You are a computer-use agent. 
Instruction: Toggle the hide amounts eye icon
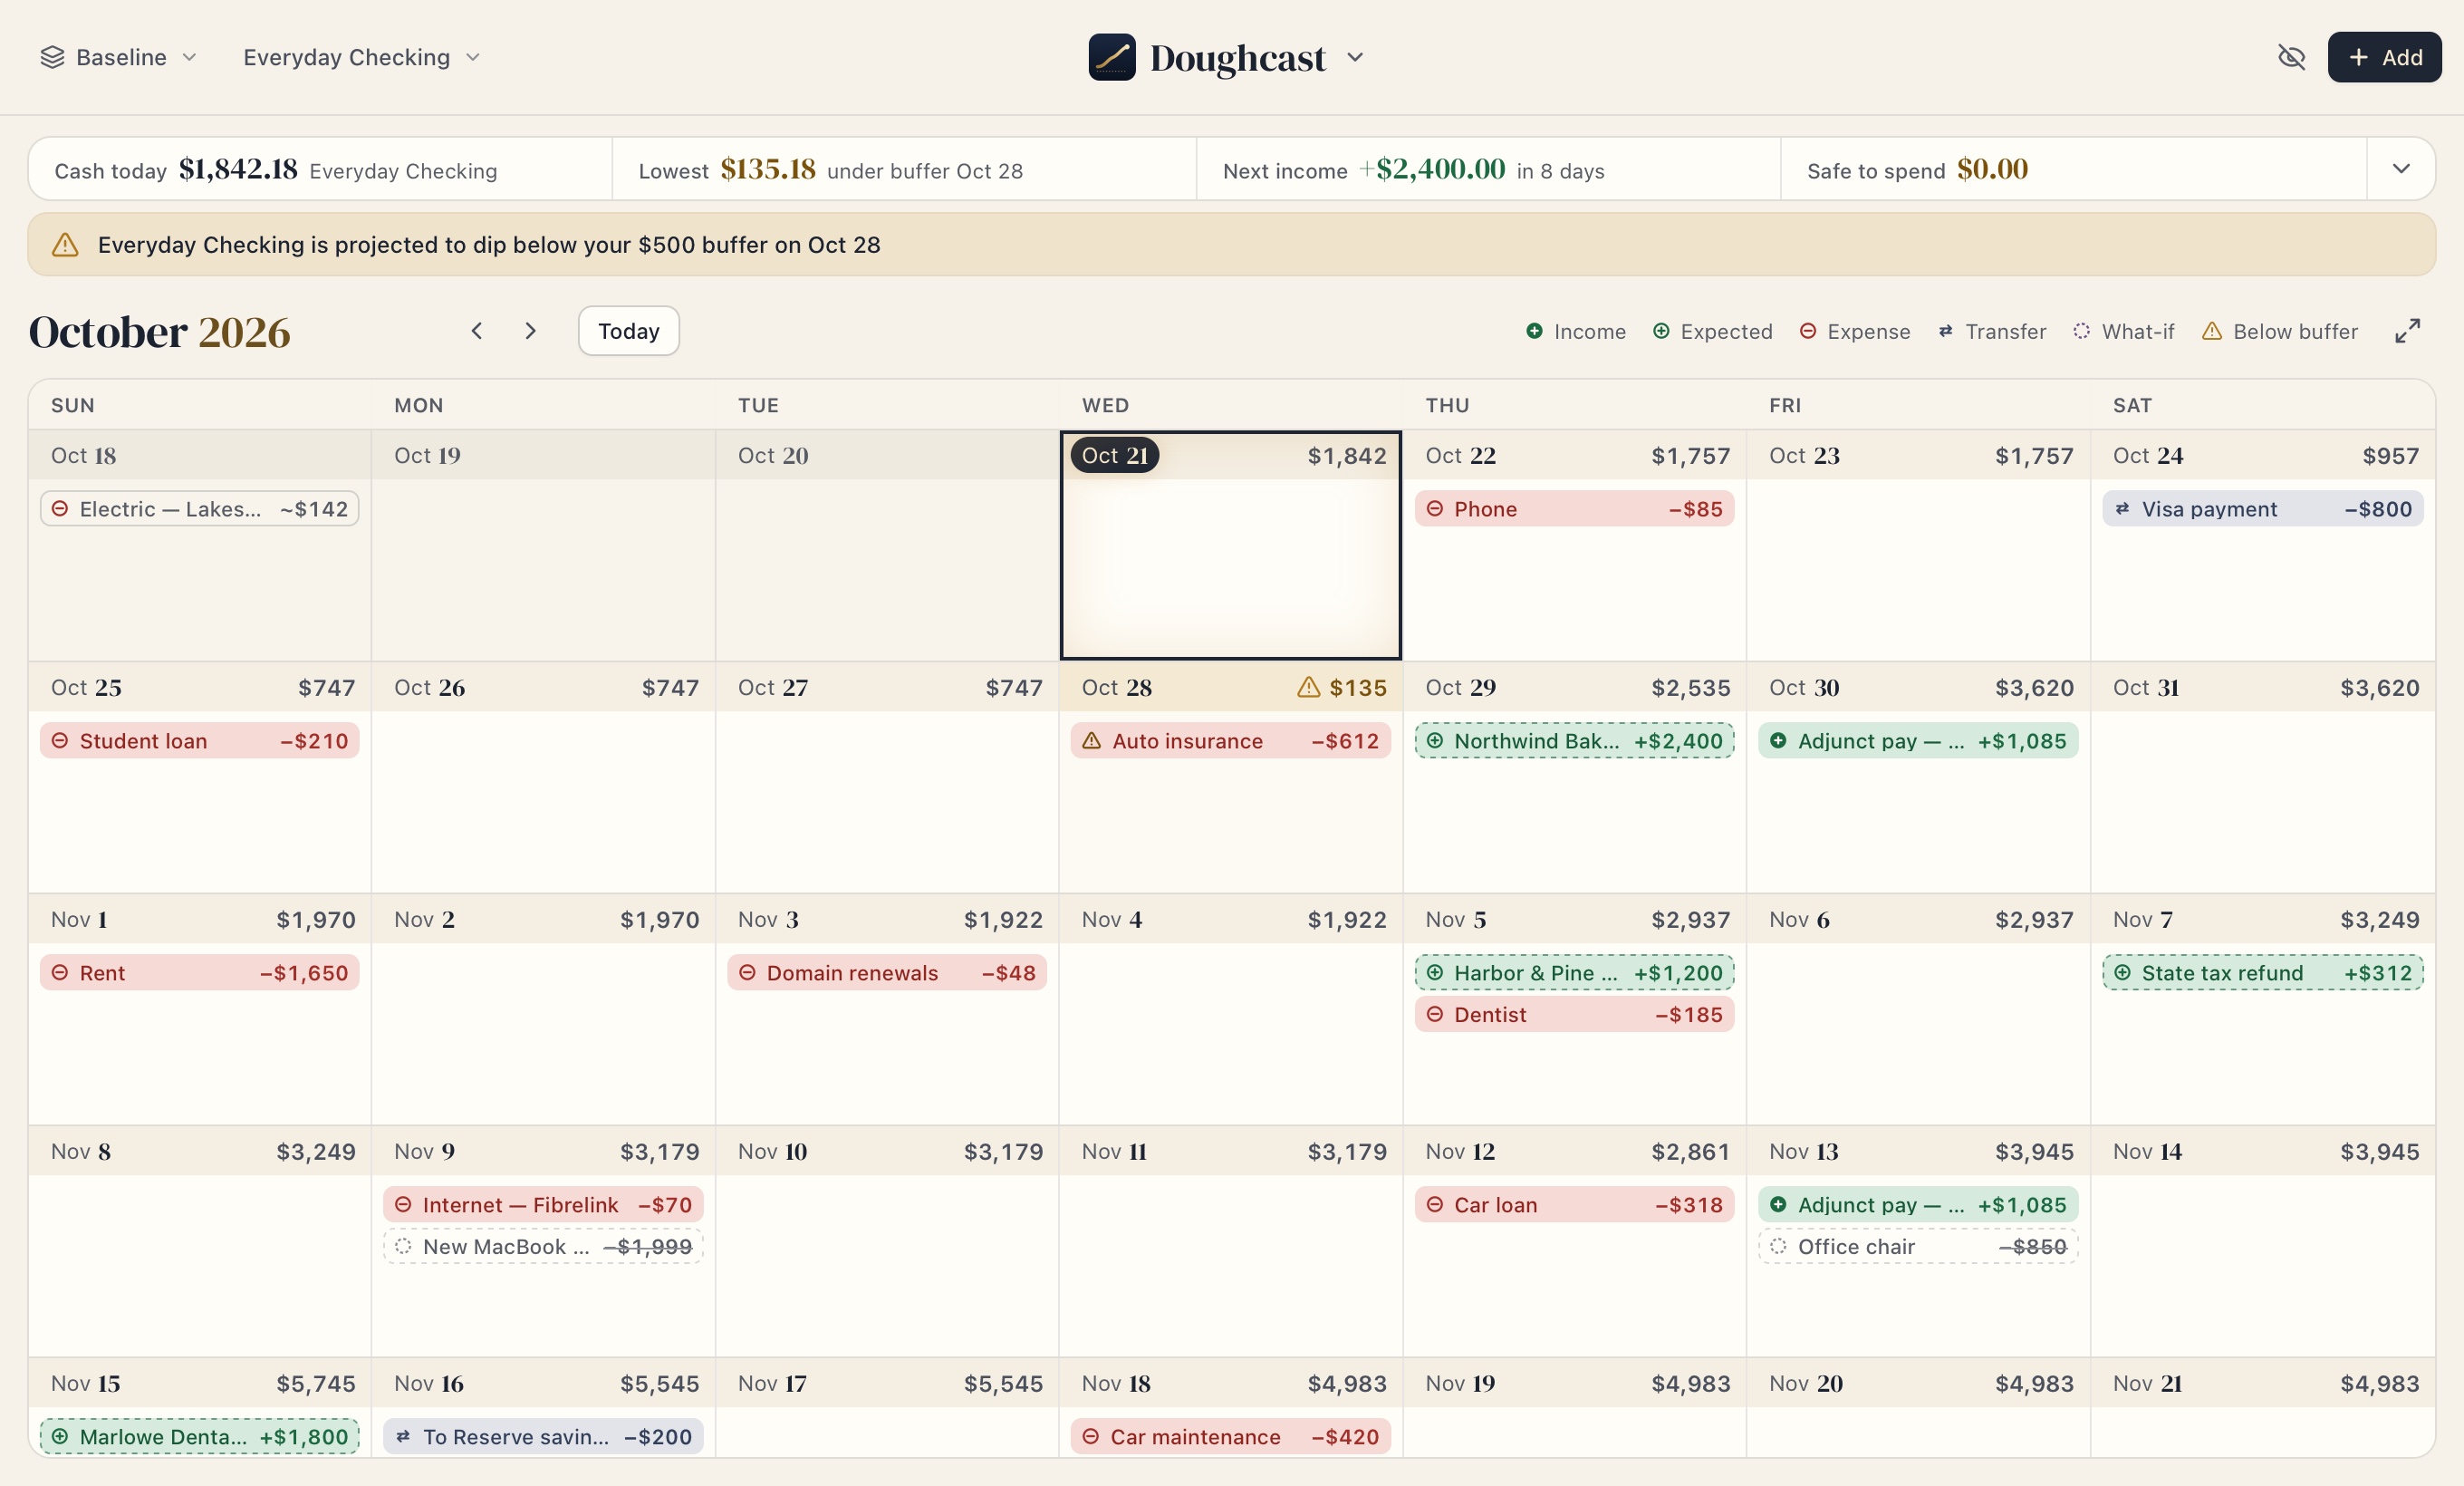2291,57
